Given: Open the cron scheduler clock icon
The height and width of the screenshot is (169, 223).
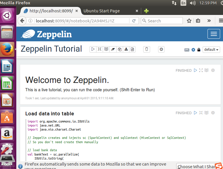Looking at the screenshot, I should [x=161, y=49].
